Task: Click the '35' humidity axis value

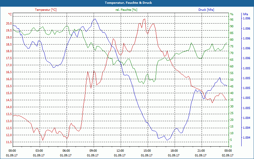Action: (x=232, y=100)
